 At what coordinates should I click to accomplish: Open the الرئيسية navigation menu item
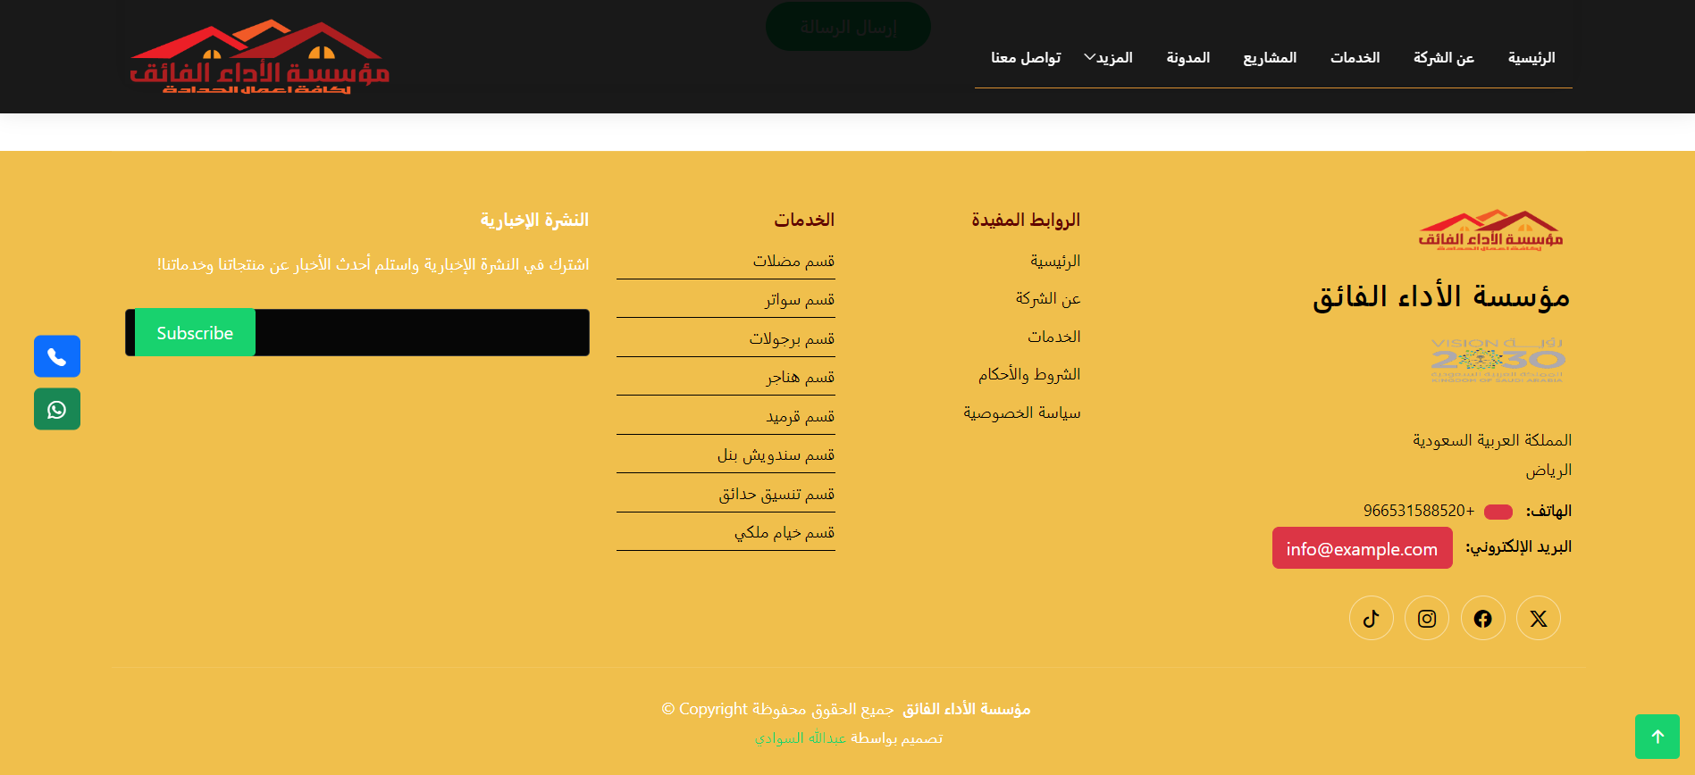(1531, 58)
